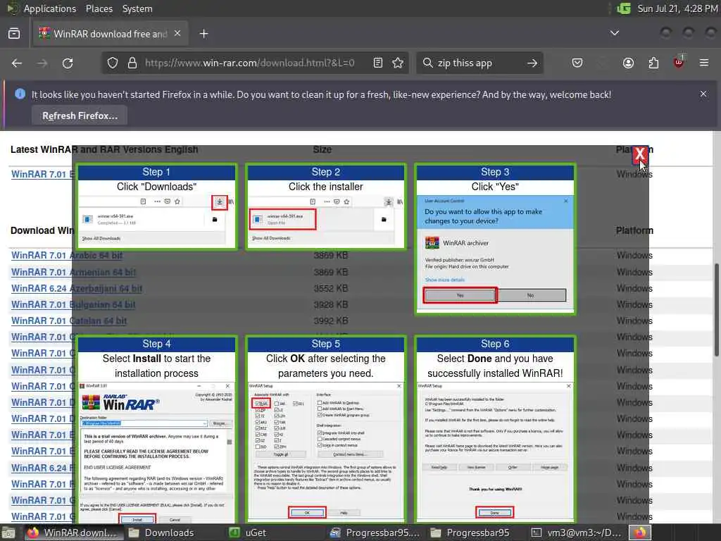This screenshot has width=721, height=541.
Task: Open the Places menu
Action: pos(99,8)
